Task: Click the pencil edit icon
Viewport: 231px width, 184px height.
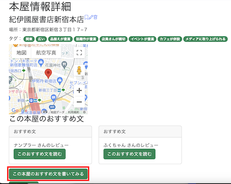Action: pos(91,17)
